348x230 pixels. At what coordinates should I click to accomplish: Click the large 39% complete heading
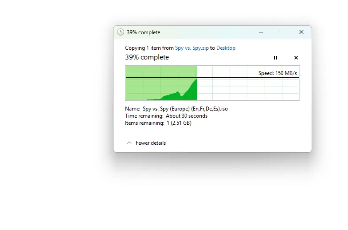pyautogui.click(x=147, y=57)
